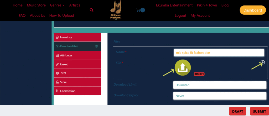
Task: Expand the Genres dropdown menu
Action: [x=57, y=5]
